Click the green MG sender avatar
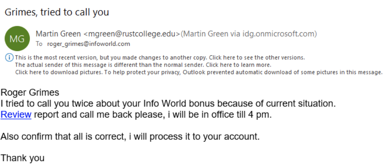385x165 pixels. point(17,38)
